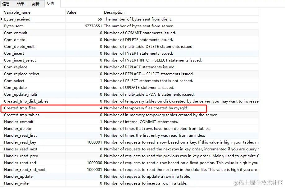Screen dimensions: 285x188
Task: Select the 剖析 tab
Action: pos(36,4)
